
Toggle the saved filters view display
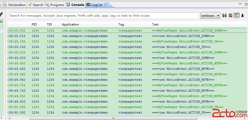tap(237, 16)
